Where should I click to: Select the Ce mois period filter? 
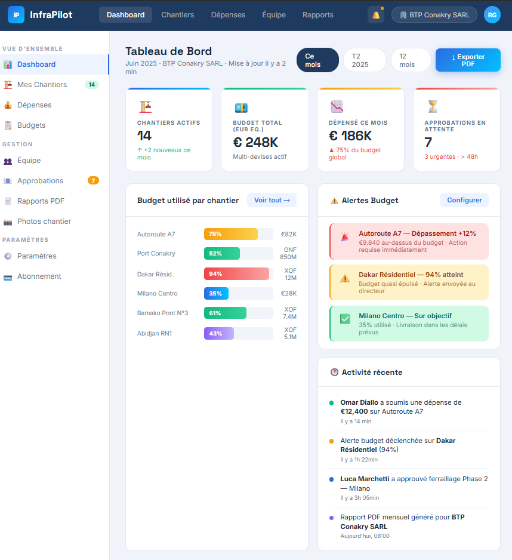pos(317,60)
